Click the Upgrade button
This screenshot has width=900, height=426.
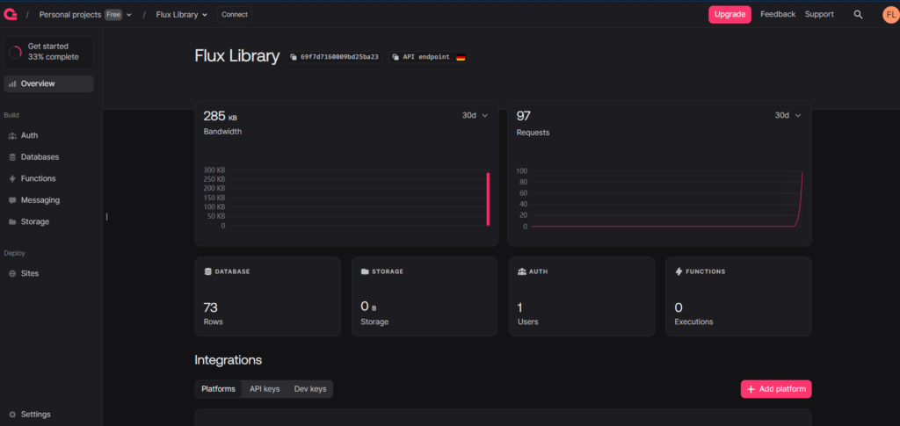tap(729, 14)
